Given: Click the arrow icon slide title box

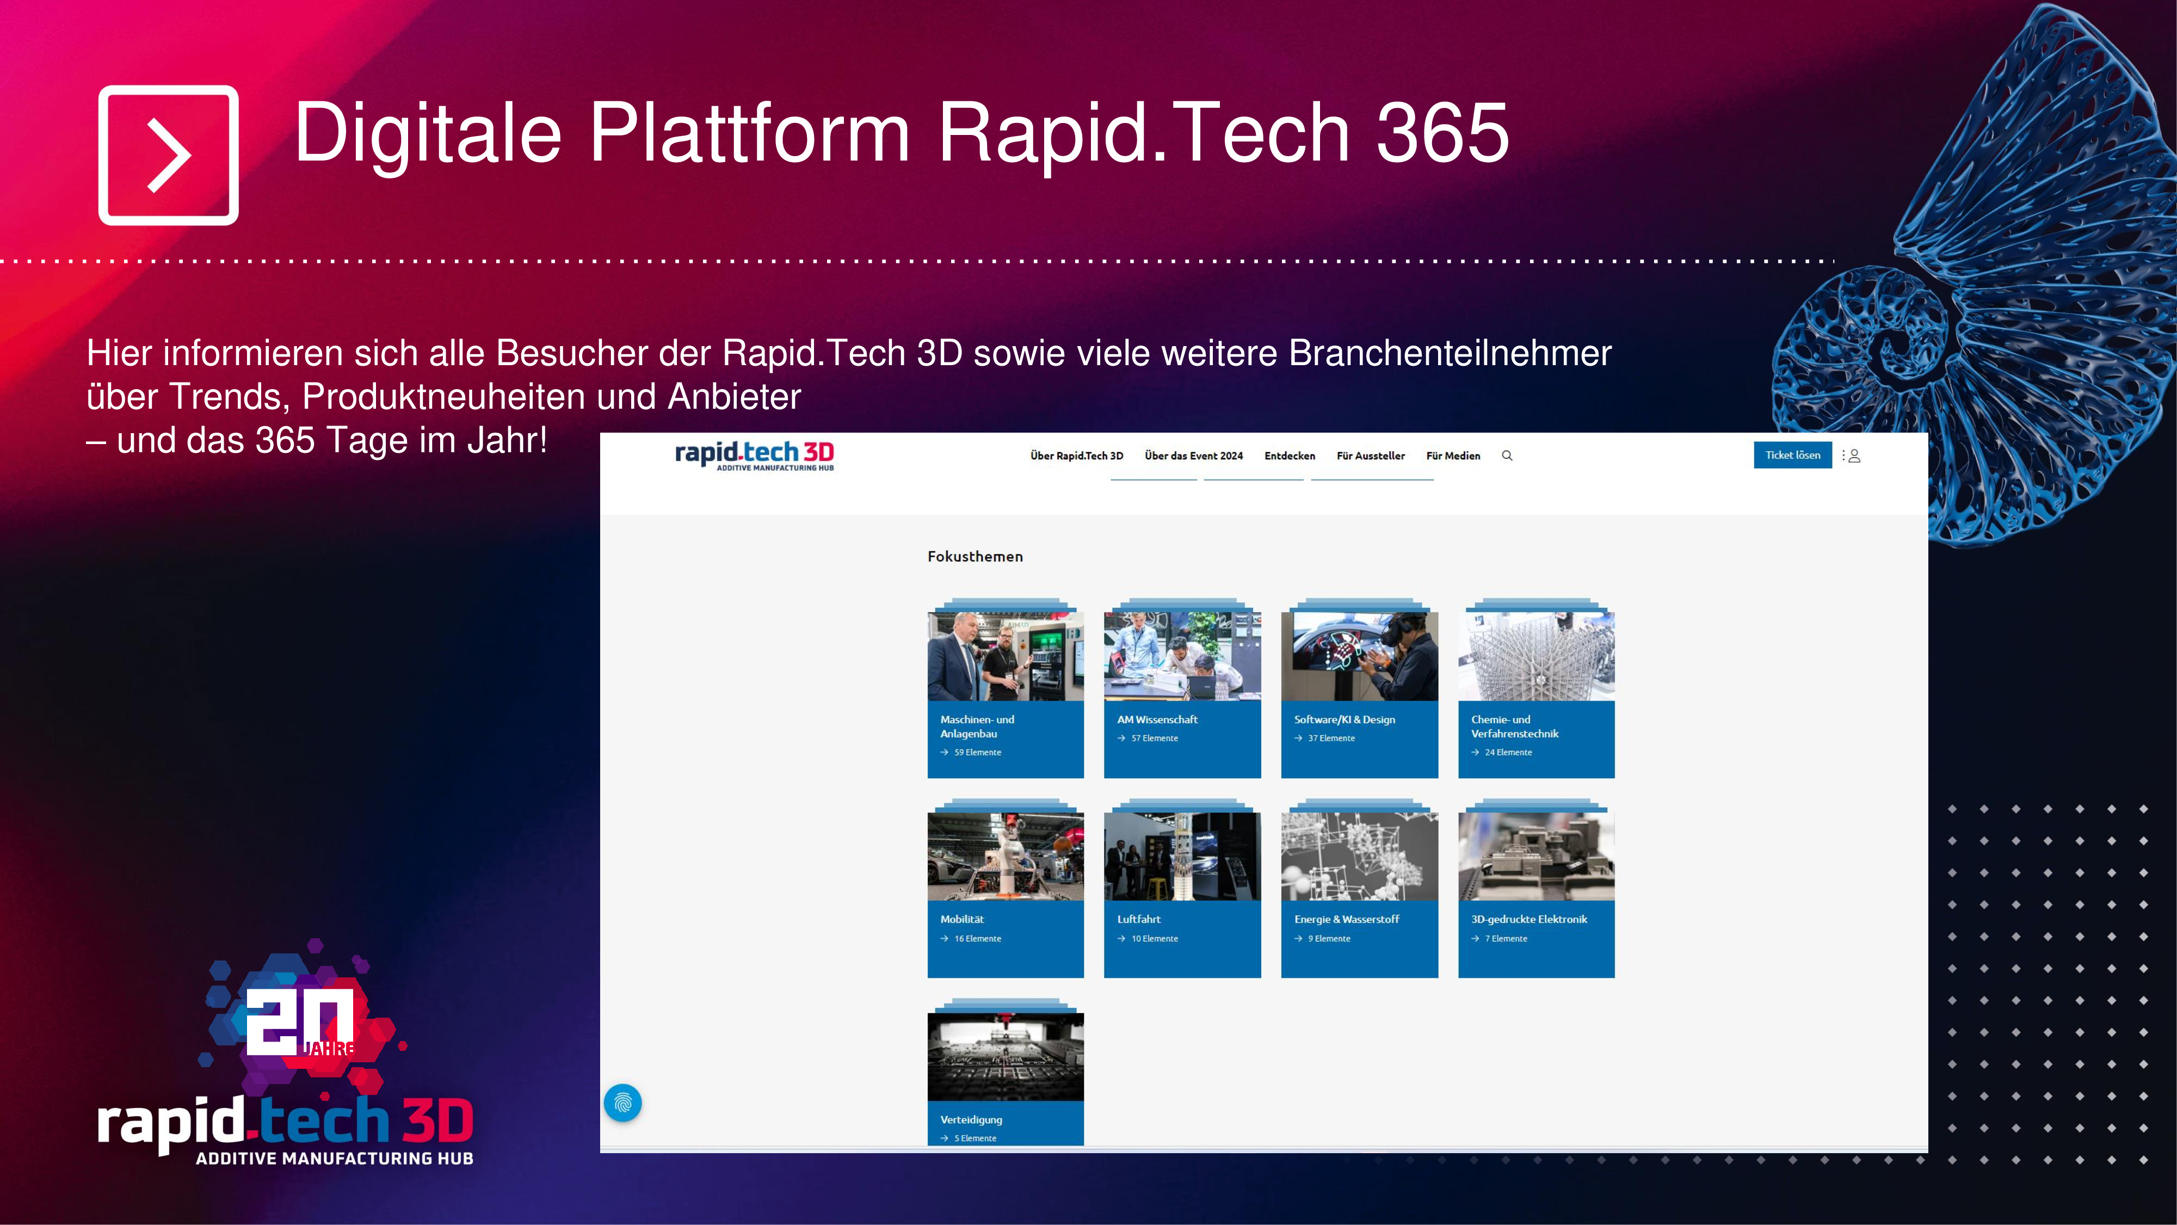Looking at the screenshot, I should [168, 155].
